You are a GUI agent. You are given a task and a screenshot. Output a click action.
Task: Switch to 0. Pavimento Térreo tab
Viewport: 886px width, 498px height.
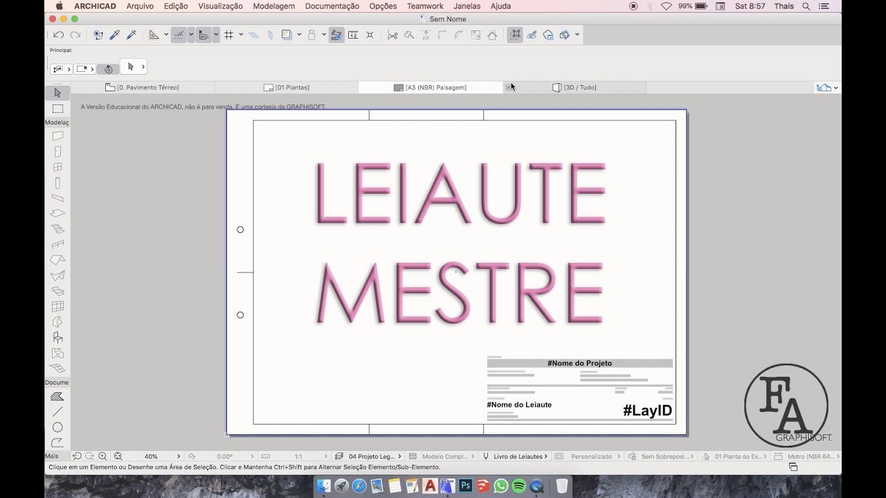tap(143, 87)
